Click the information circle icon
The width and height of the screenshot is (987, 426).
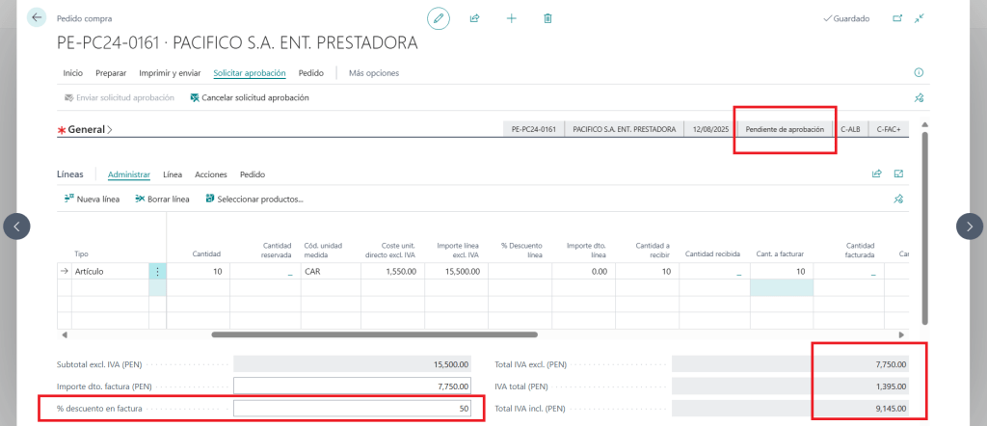[x=919, y=73]
